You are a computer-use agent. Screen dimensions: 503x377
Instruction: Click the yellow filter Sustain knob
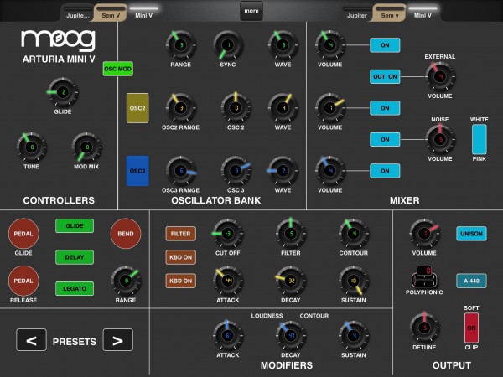(354, 281)
